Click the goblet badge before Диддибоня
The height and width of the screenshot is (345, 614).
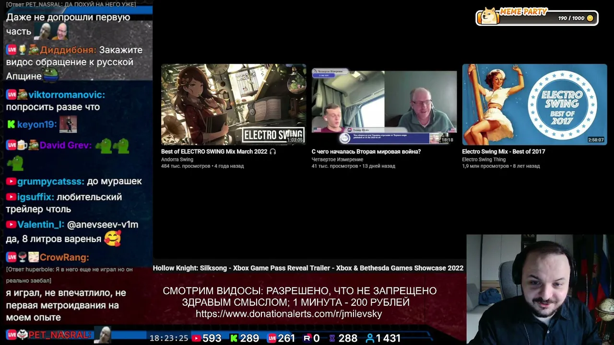[22, 50]
